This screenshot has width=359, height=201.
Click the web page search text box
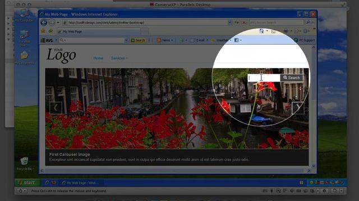point(264,78)
